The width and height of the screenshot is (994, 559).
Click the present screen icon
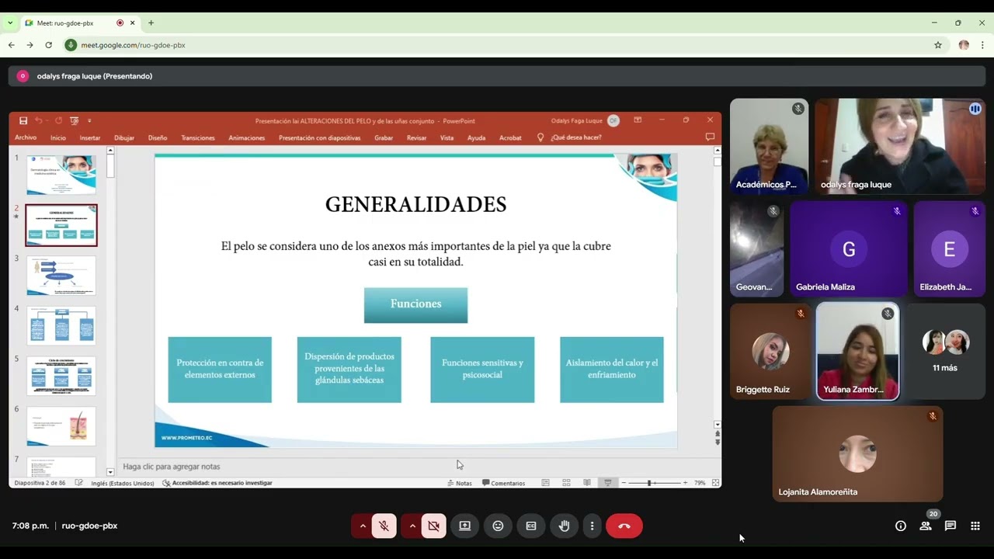tap(465, 526)
